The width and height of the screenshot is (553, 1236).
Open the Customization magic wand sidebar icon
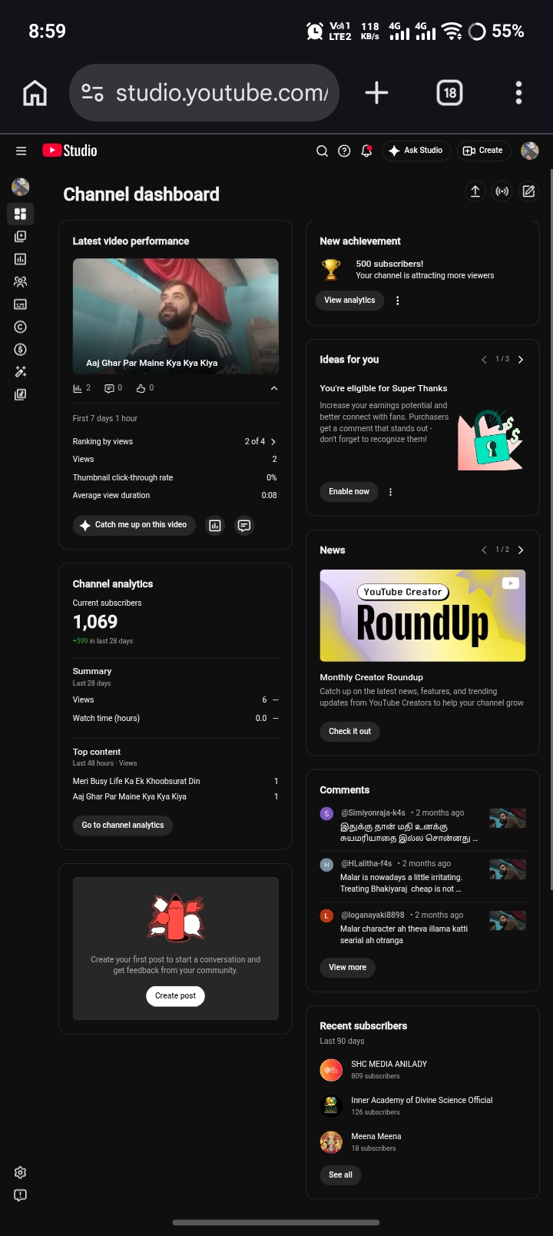[x=21, y=372]
